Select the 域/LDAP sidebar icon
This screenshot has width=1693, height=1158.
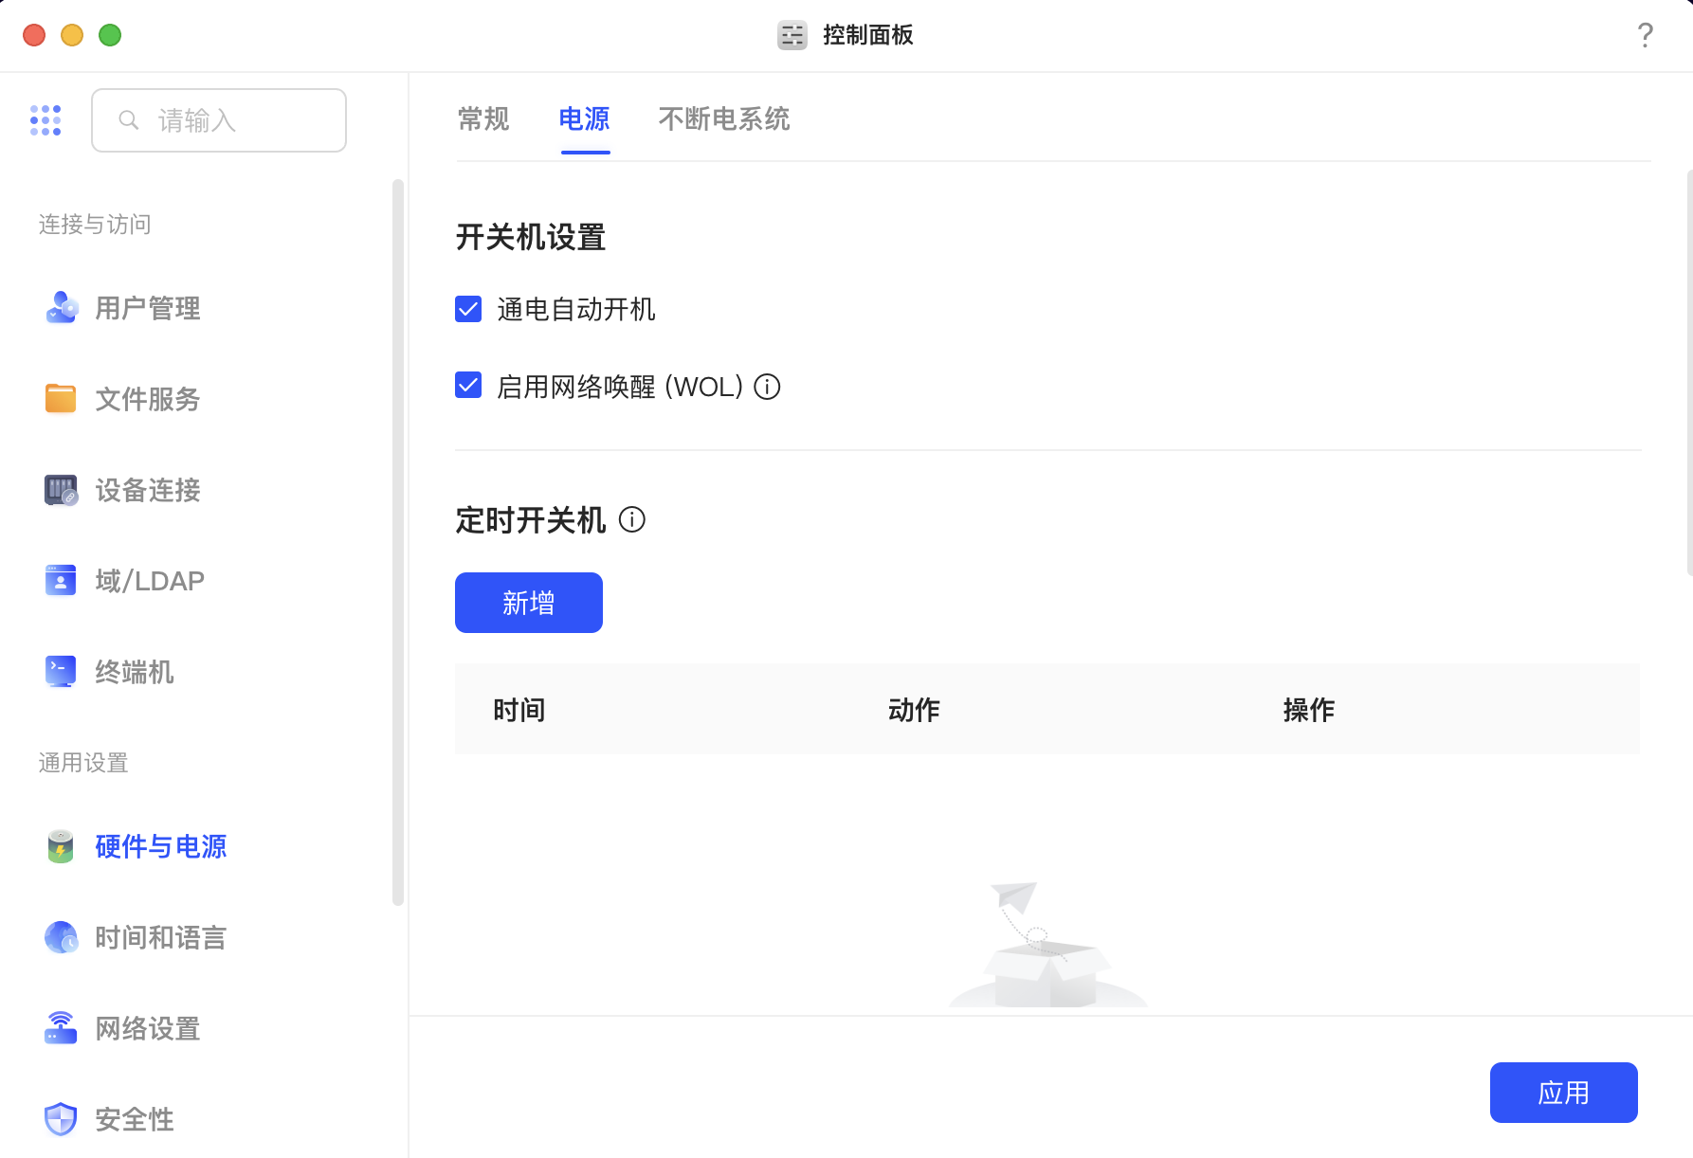pyautogui.click(x=61, y=580)
